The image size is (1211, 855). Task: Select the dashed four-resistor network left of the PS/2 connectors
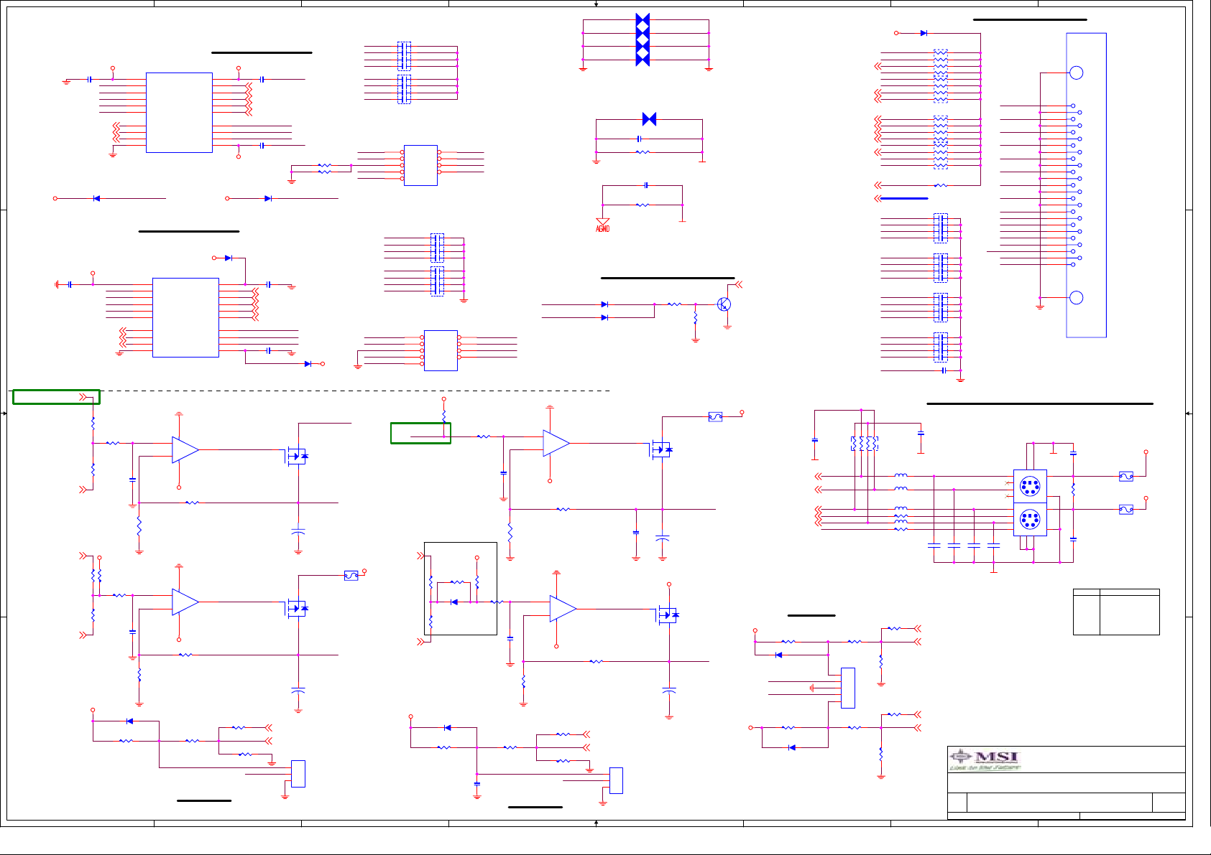865,444
